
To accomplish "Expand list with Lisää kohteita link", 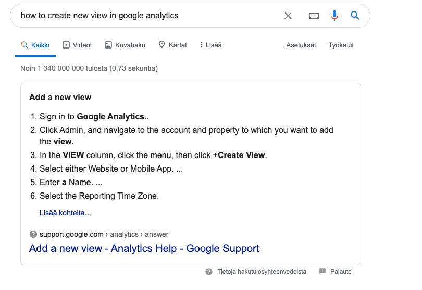I will coord(66,213).
